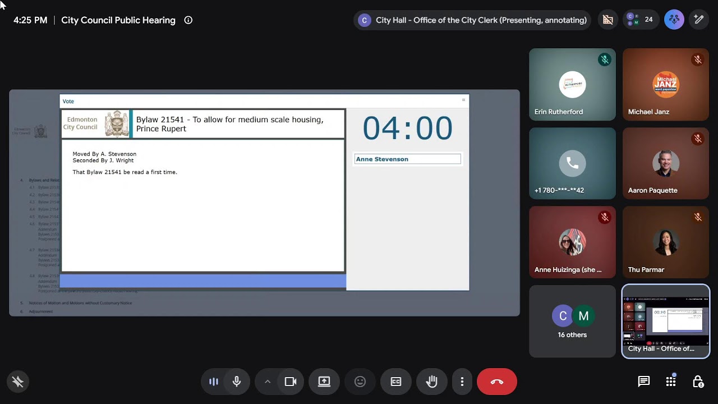Click the presenter label City Hall - Office of the City Clerk

coord(481,20)
